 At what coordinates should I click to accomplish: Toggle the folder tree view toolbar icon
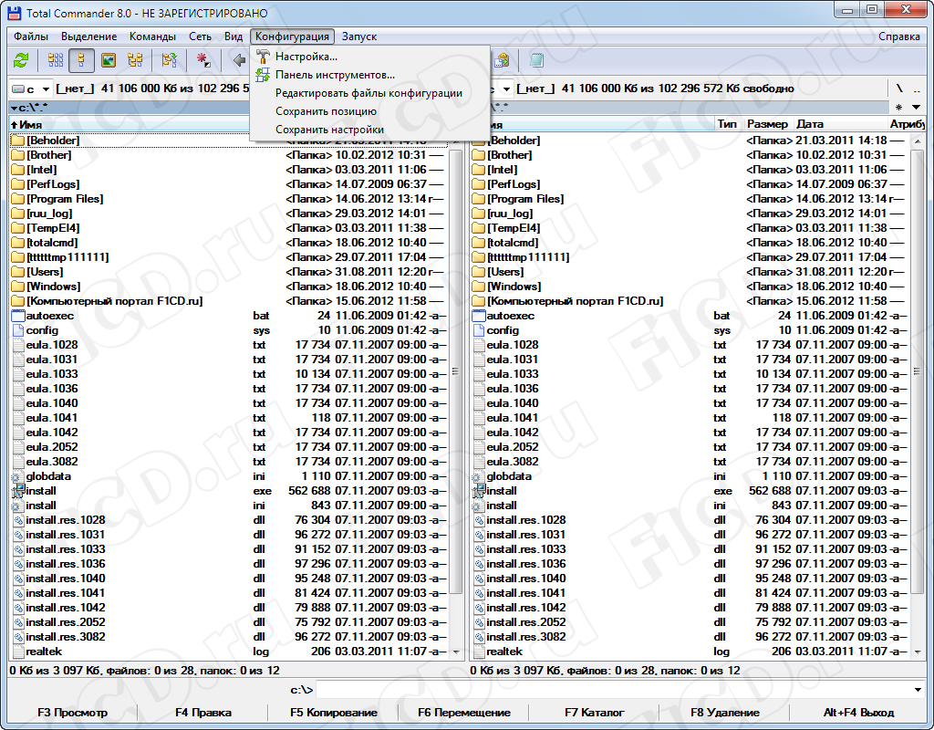(135, 60)
